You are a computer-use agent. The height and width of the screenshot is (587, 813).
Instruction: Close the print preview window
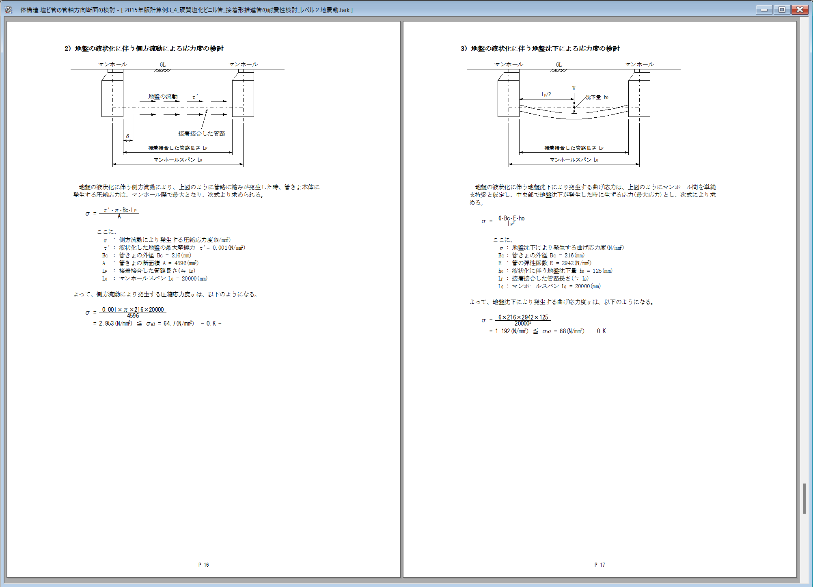pyautogui.click(x=800, y=10)
